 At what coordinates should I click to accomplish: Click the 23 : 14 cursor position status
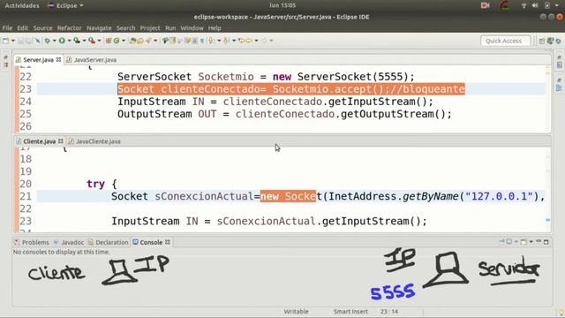point(389,312)
